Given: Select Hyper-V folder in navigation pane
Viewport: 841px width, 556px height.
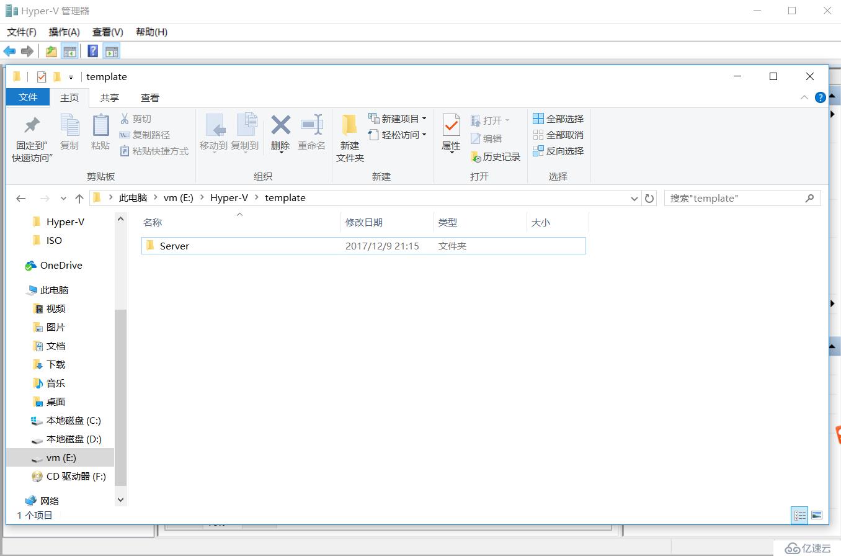Looking at the screenshot, I should [65, 222].
